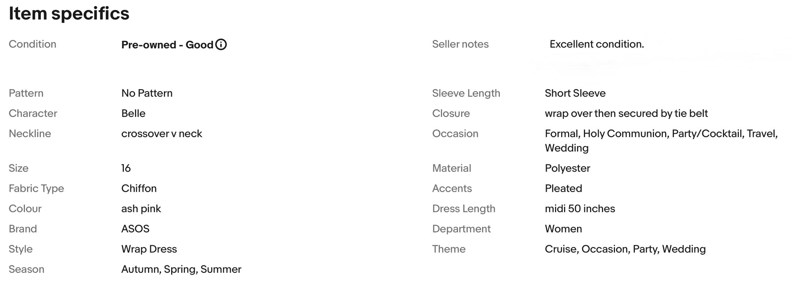Click the Belle character value
This screenshot has width=793, height=289.
[x=133, y=113]
